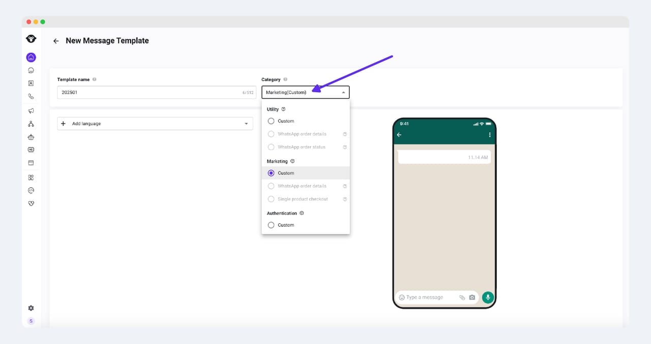Click the back arrow in phone preview
The image size is (651, 344).
399,135
